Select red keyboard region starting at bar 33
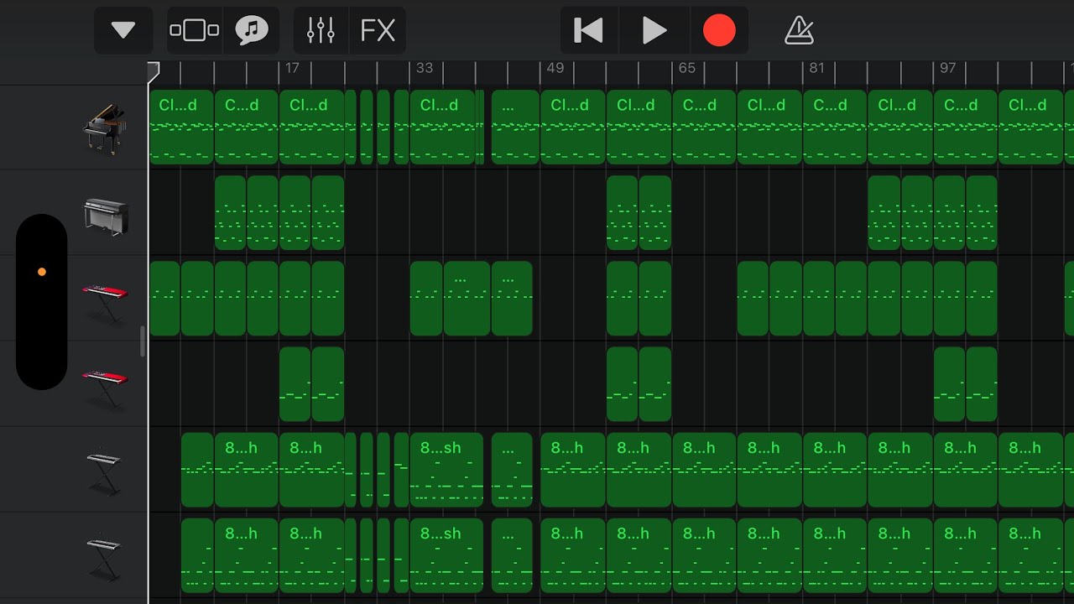Screen dimensions: 1074x604 coord(426,299)
